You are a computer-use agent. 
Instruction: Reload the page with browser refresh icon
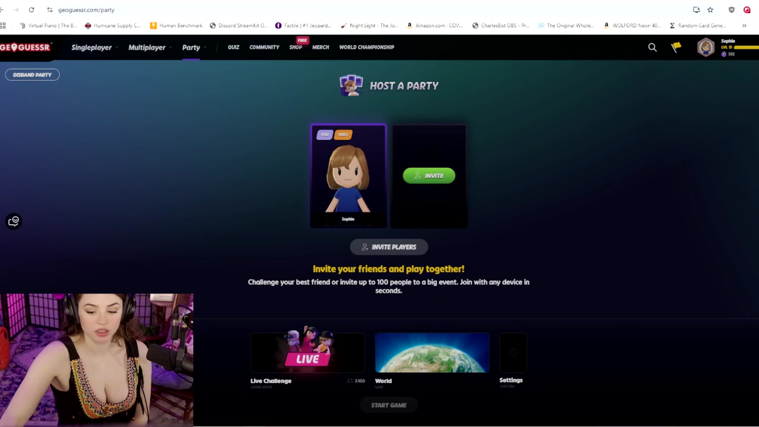32,10
